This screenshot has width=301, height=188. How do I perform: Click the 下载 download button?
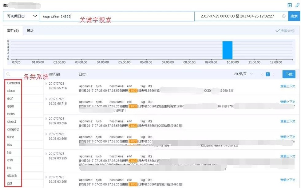click(x=289, y=74)
